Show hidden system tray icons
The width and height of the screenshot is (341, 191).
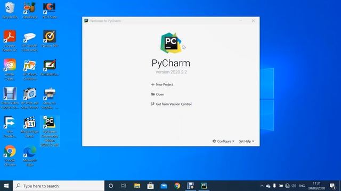262,186
